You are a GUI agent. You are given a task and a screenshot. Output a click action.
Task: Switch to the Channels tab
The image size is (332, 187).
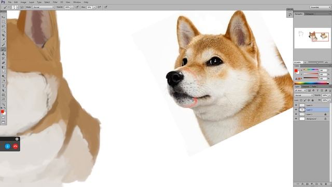[306, 87]
